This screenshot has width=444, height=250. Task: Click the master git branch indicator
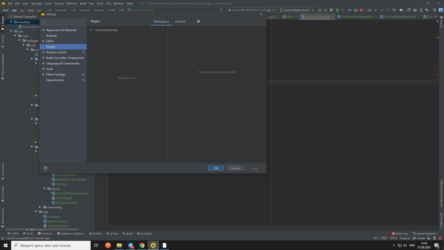coord(419,238)
